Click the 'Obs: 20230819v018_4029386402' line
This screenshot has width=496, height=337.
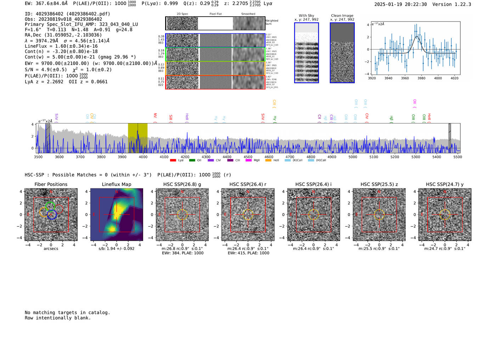click(63, 19)
